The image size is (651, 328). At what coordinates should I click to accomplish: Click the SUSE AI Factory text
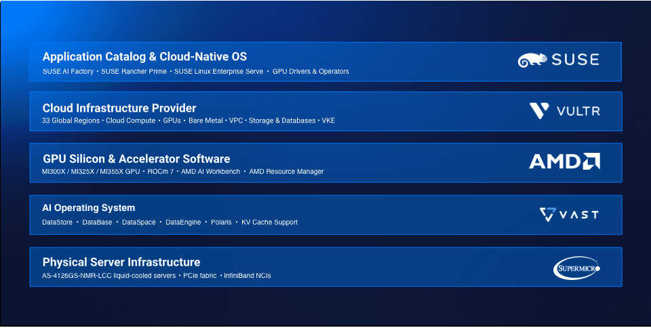point(68,71)
